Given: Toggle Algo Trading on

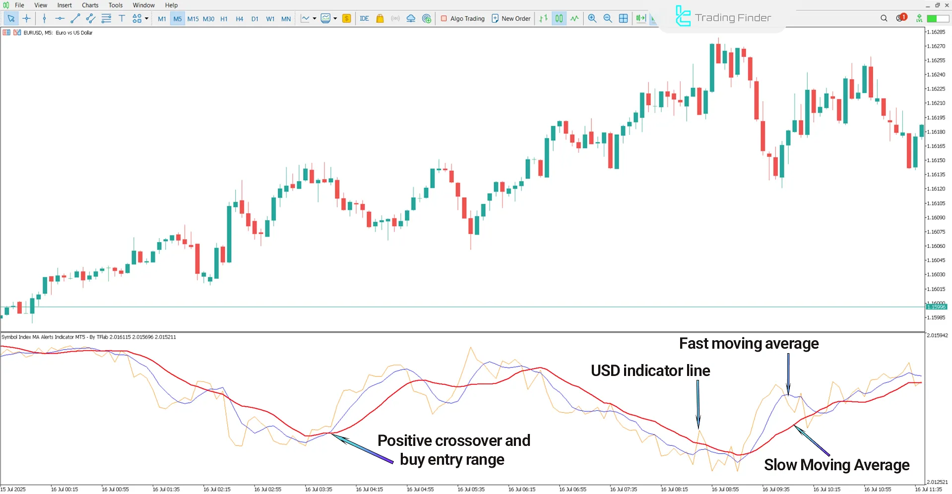Looking at the screenshot, I should point(461,18).
